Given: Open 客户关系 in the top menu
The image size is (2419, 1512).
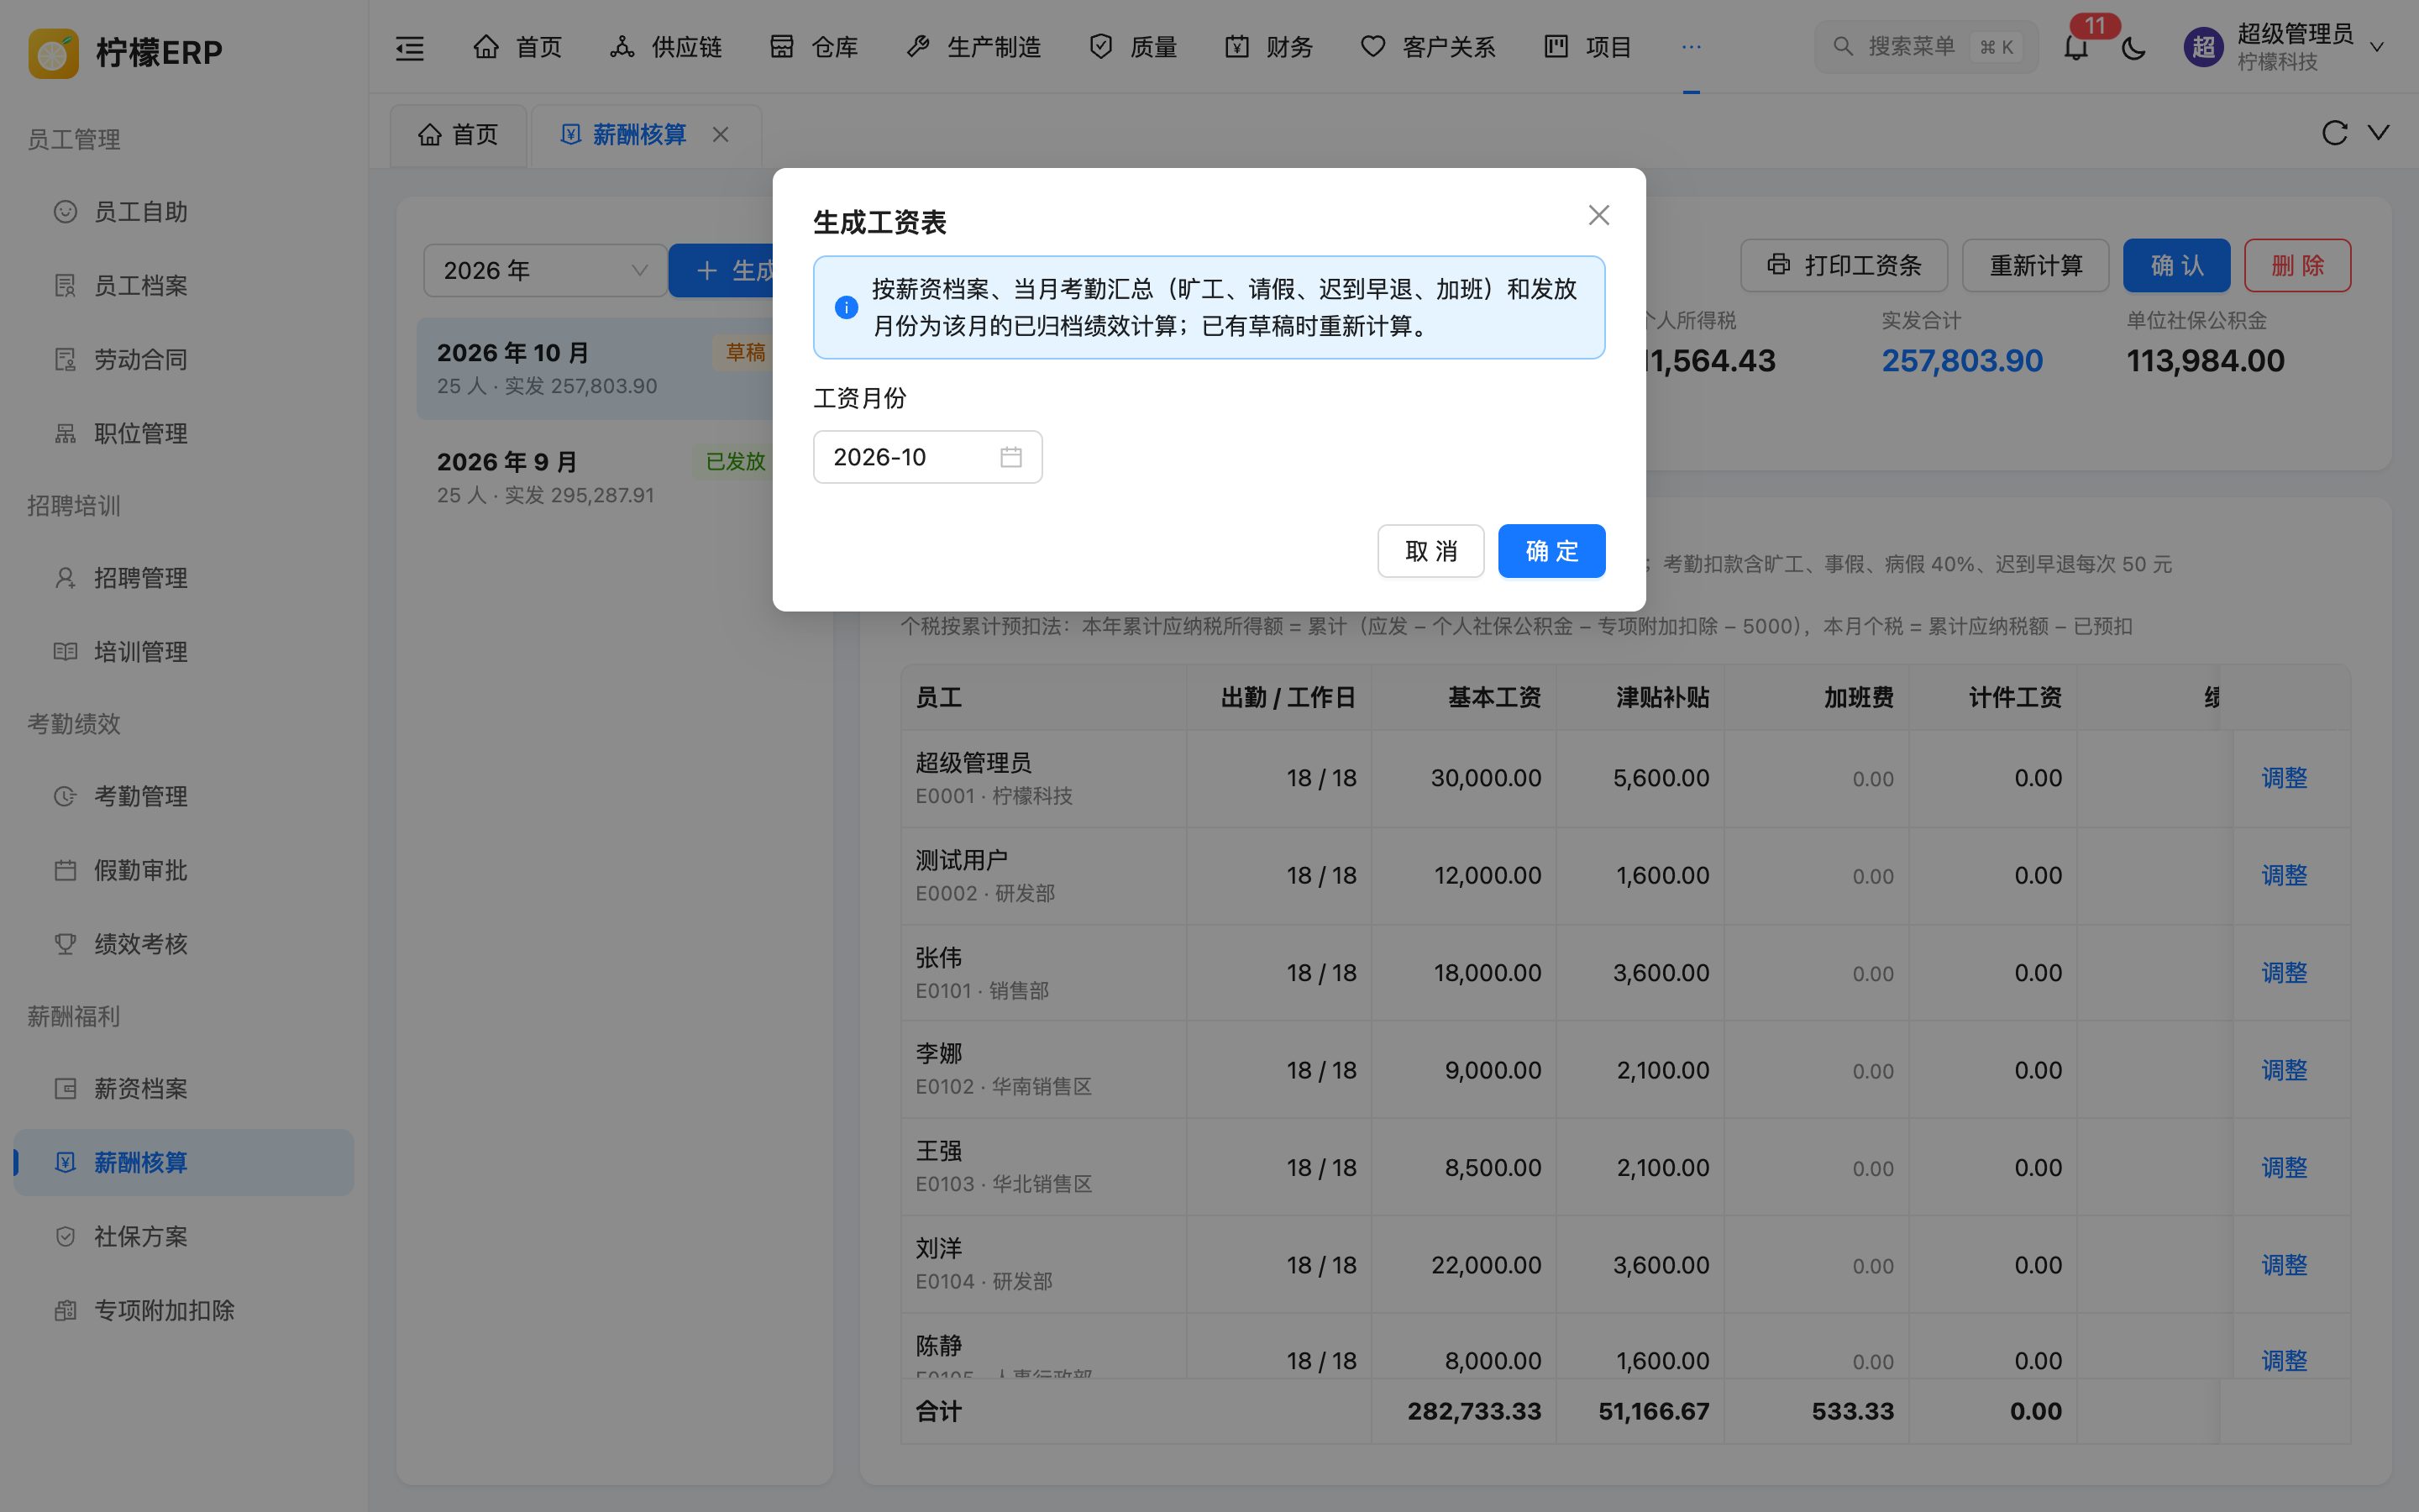Looking at the screenshot, I should pyautogui.click(x=1427, y=47).
